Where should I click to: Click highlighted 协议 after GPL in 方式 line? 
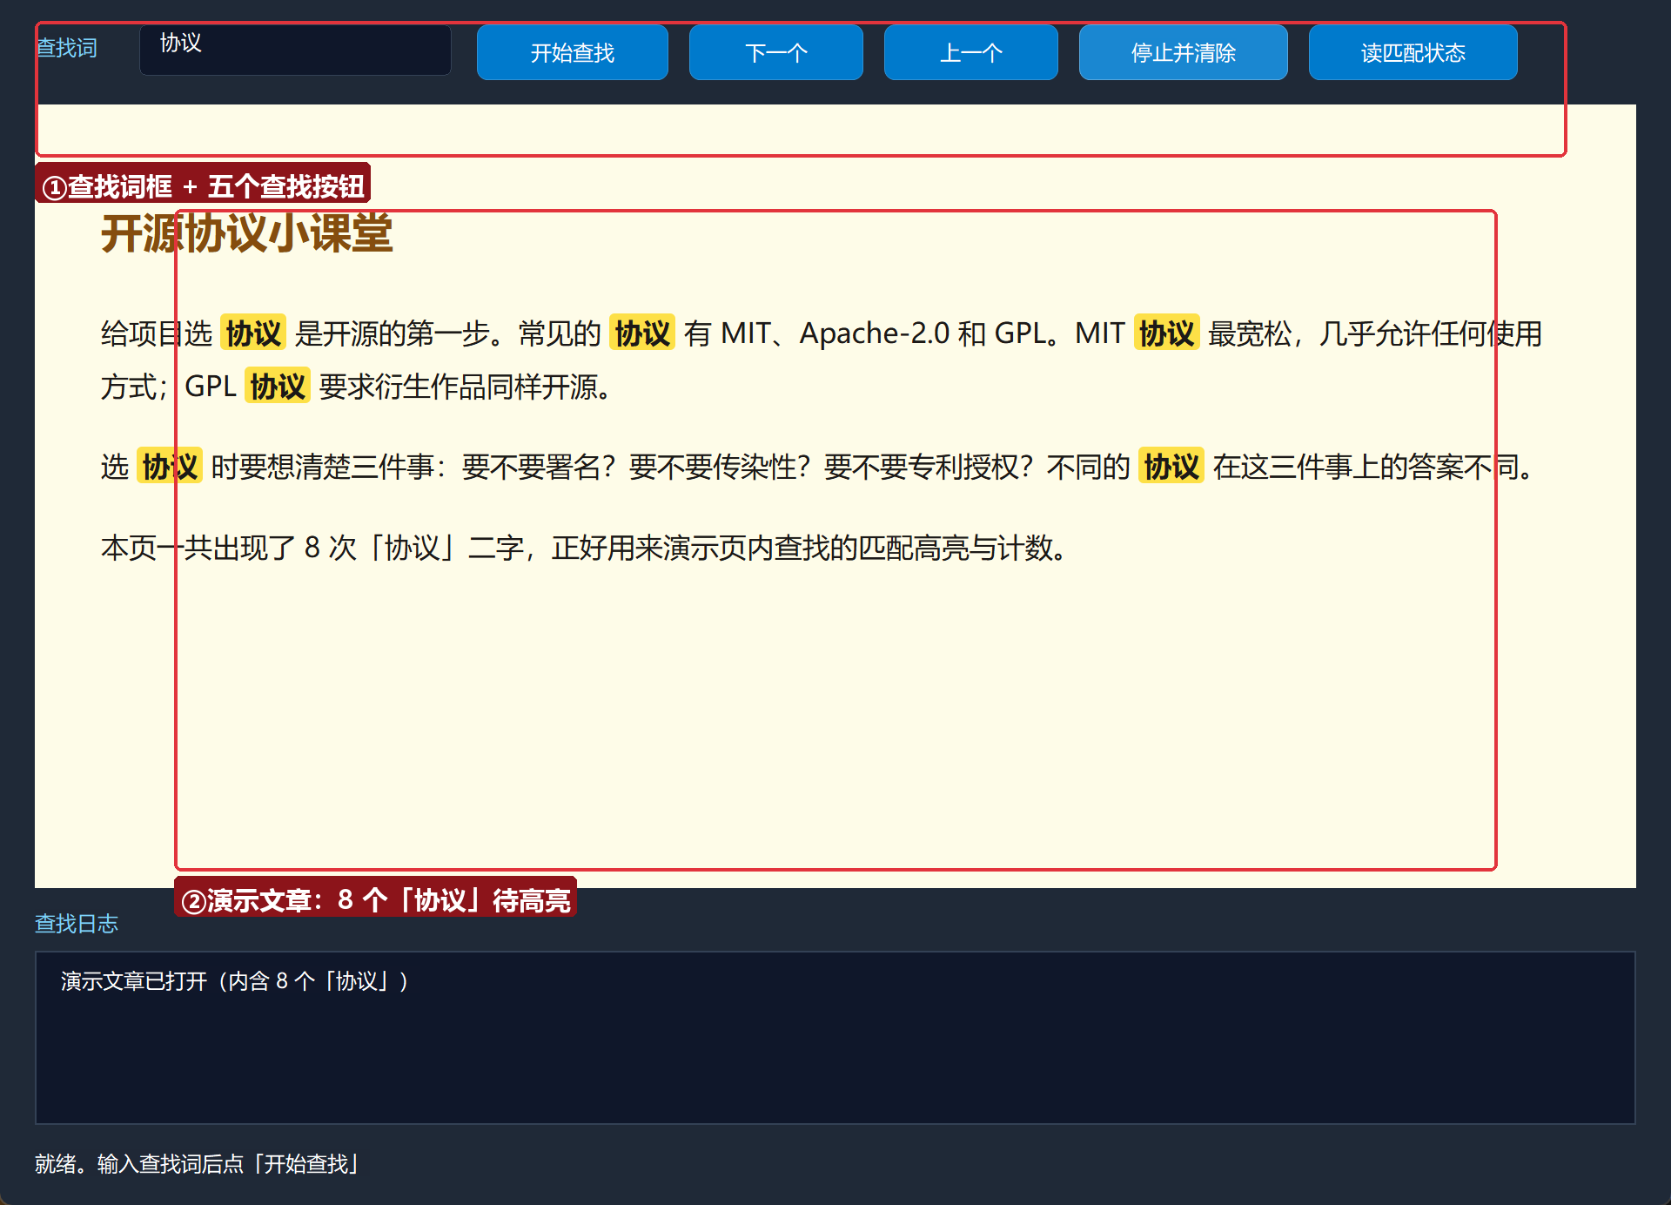278,386
